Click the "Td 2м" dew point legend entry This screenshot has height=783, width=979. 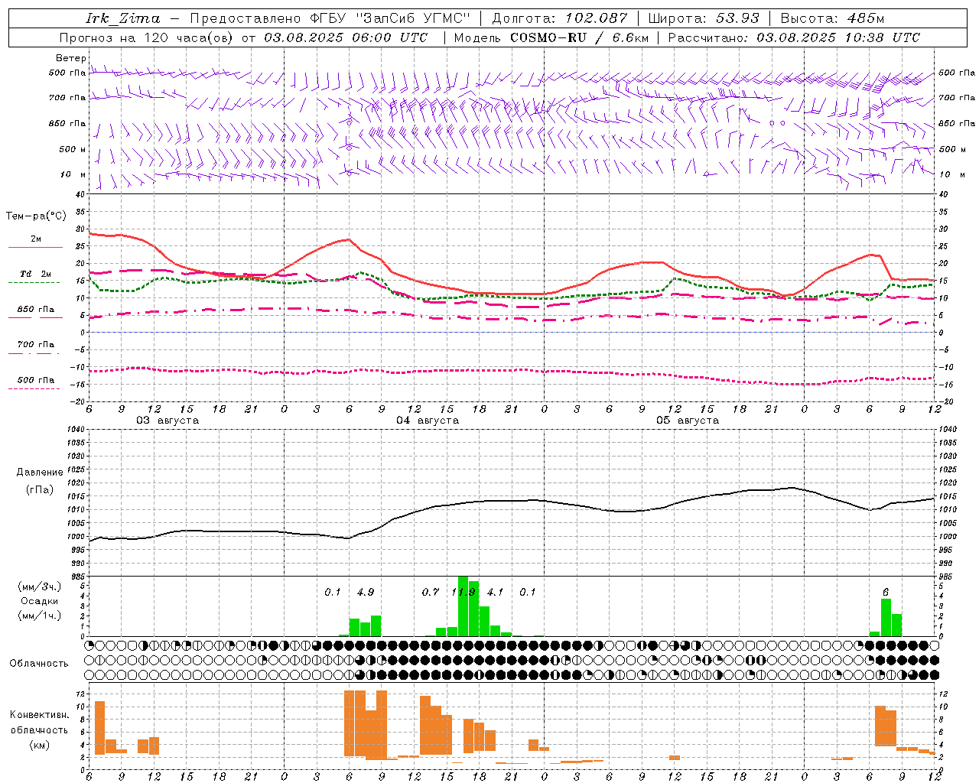pos(35,274)
